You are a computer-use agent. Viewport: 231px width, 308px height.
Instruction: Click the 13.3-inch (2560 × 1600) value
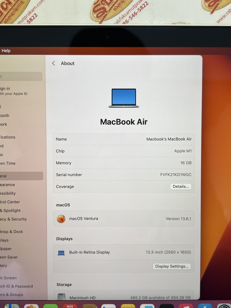coord(168,252)
